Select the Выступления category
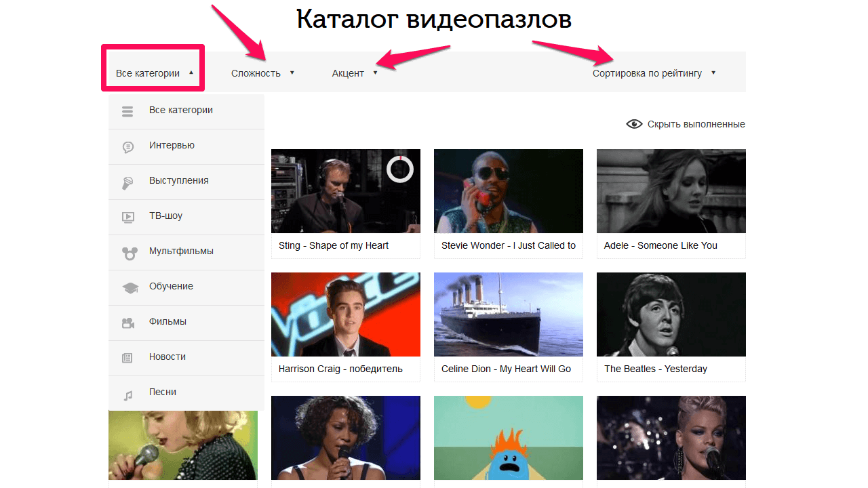The width and height of the screenshot is (868, 488). pyautogui.click(x=186, y=182)
